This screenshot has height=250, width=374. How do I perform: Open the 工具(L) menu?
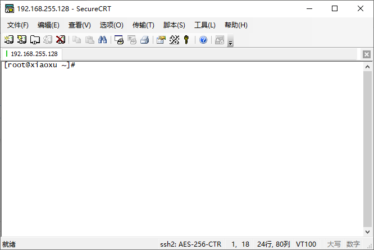point(204,25)
